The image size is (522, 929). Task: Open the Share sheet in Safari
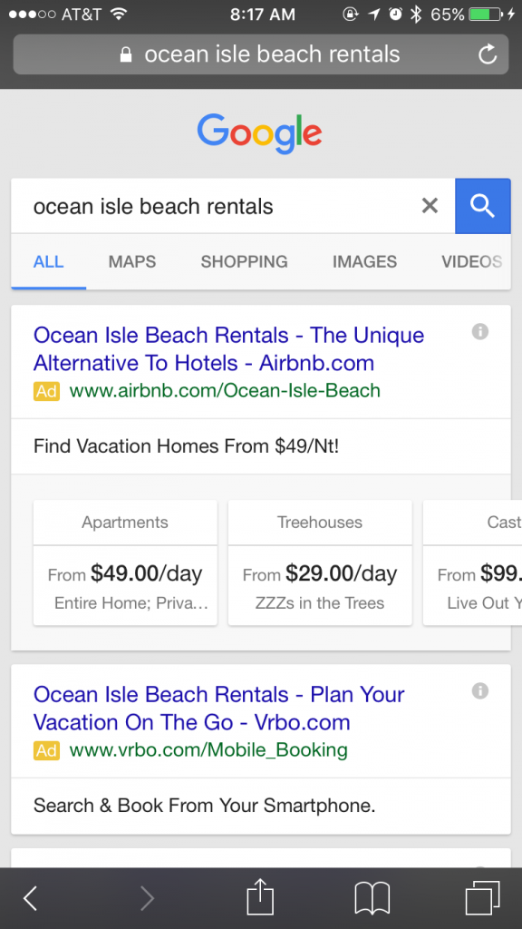click(x=259, y=898)
